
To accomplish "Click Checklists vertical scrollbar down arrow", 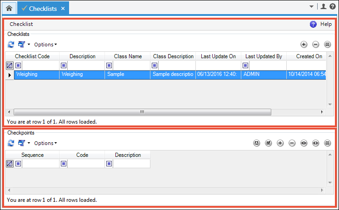I will 330,105.
